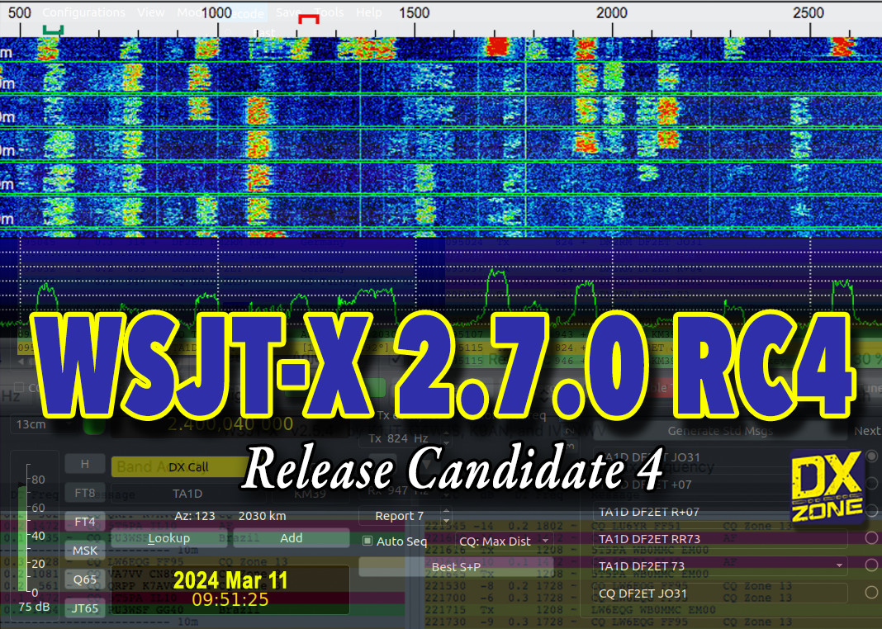This screenshot has height=629, width=882.
Task: Select the FT4 mode button
Action: coord(84,521)
